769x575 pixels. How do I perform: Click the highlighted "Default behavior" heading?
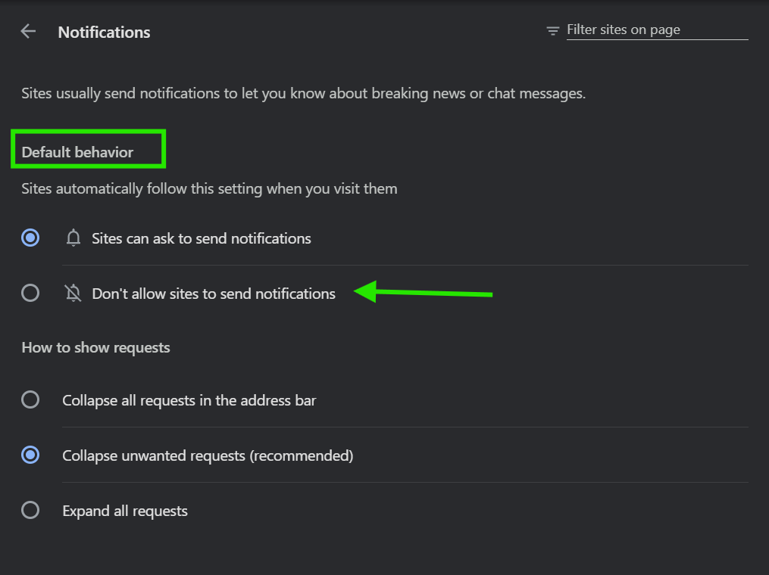[77, 152]
